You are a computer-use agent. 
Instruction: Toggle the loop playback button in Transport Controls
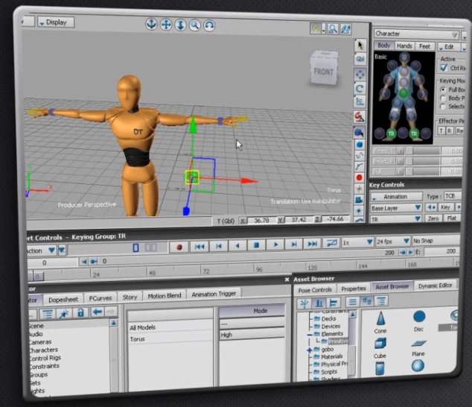click(x=331, y=243)
